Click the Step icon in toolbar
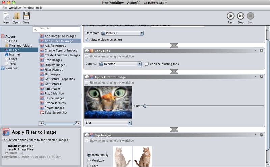 click(x=240, y=16)
